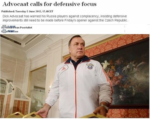Click the article summary paragraph about Russia players
The width and height of the screenshot is (150, 119).
[x=65, y=18]
